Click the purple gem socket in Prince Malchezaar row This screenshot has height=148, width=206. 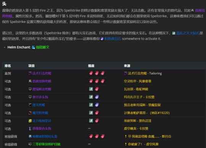click(x=97, y=97)
